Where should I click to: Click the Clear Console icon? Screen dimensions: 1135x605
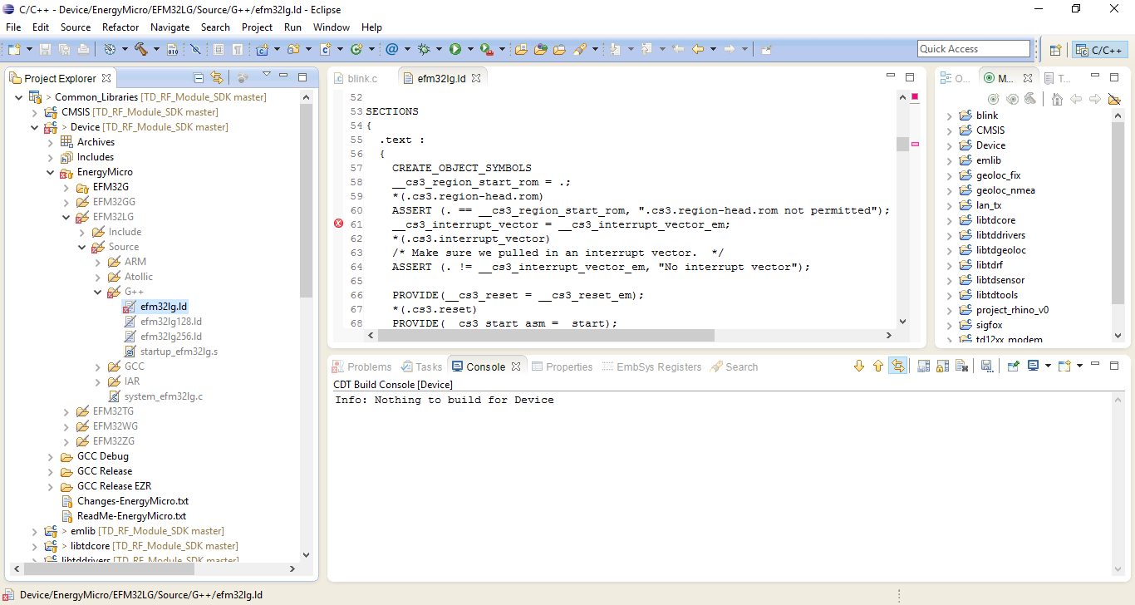[x=961, y=366]
